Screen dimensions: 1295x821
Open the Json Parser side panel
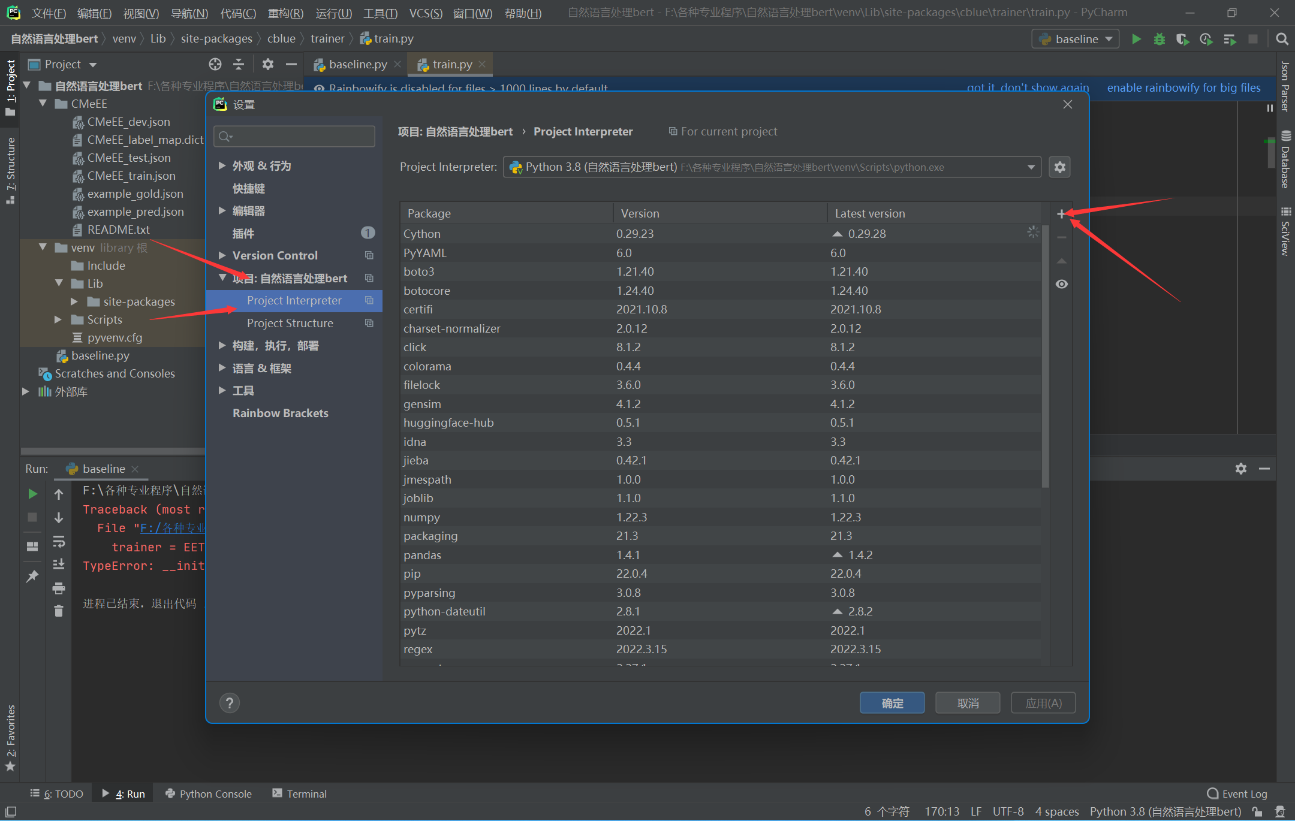(1285, 85)
